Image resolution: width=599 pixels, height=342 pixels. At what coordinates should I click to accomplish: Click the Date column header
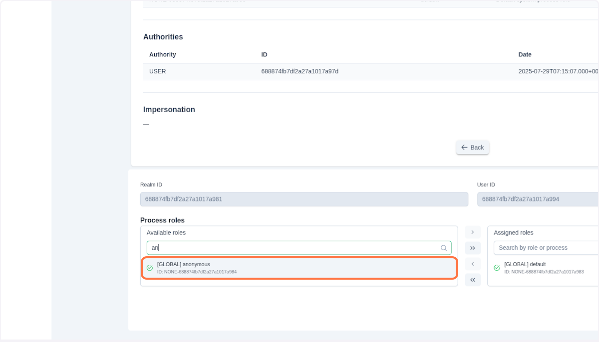pos(525,54)
